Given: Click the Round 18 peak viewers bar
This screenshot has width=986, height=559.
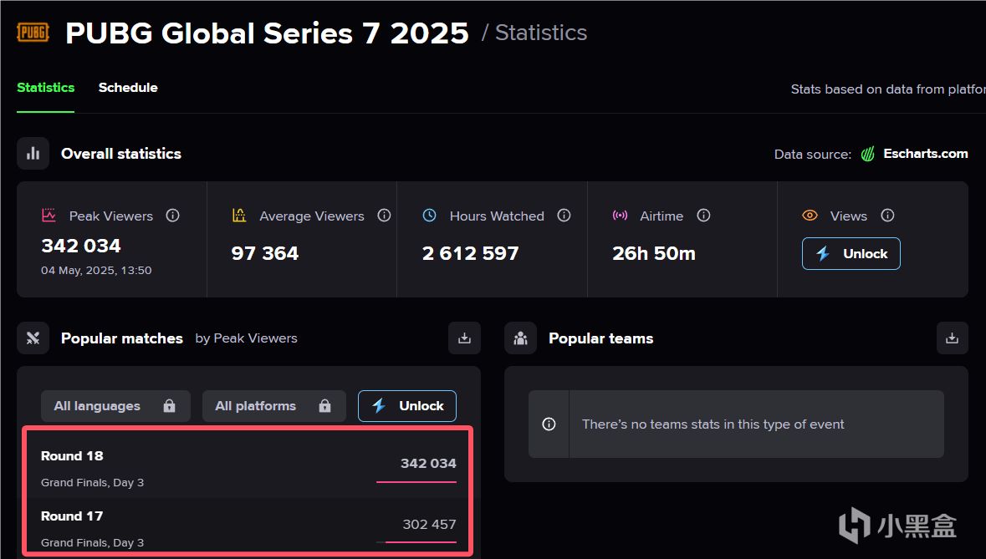Looking at the screenshot, I should coord(416,482).
